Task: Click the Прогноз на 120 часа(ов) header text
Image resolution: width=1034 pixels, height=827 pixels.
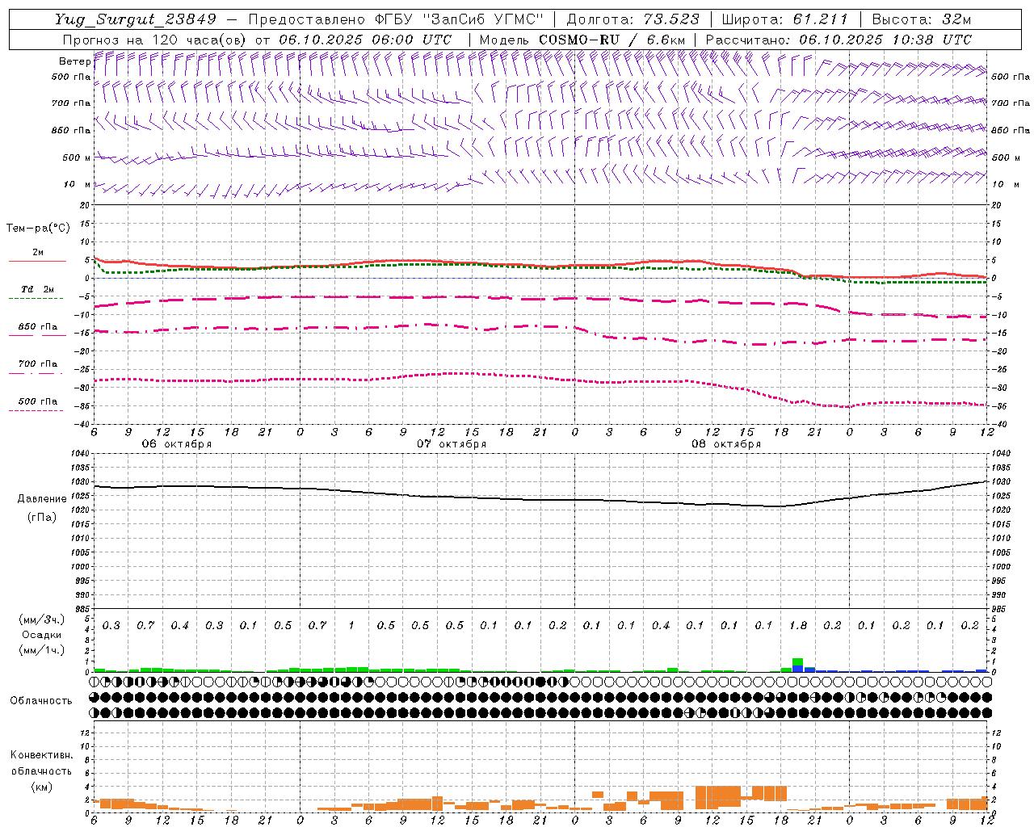Action: (153, 40)
